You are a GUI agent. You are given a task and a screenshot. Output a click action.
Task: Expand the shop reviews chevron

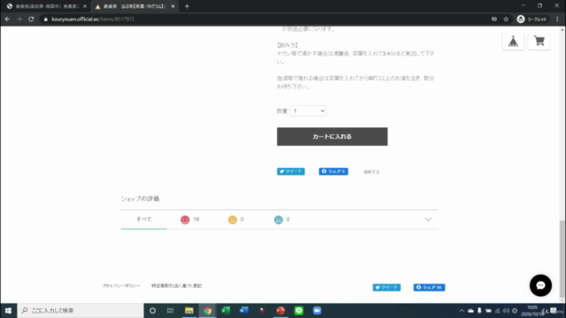[x=428, y=219]
